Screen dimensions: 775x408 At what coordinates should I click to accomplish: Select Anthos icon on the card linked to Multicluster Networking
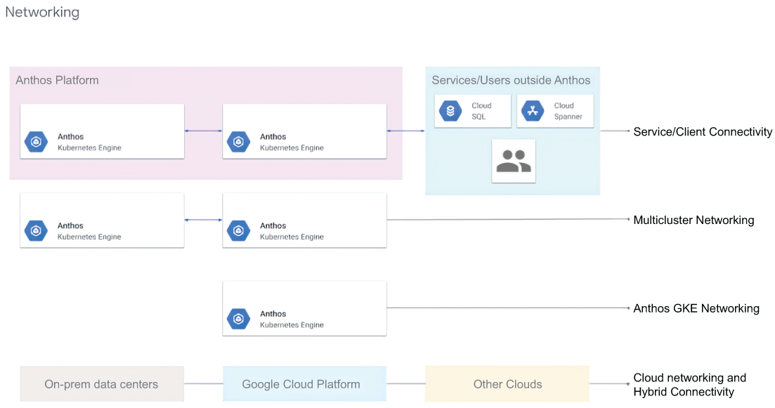coord(238,230)
